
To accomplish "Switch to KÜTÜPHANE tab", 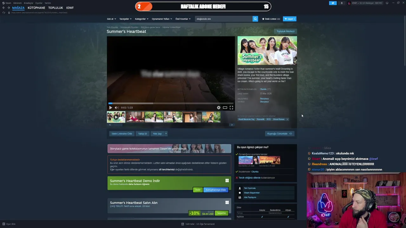I will point(36,8).
